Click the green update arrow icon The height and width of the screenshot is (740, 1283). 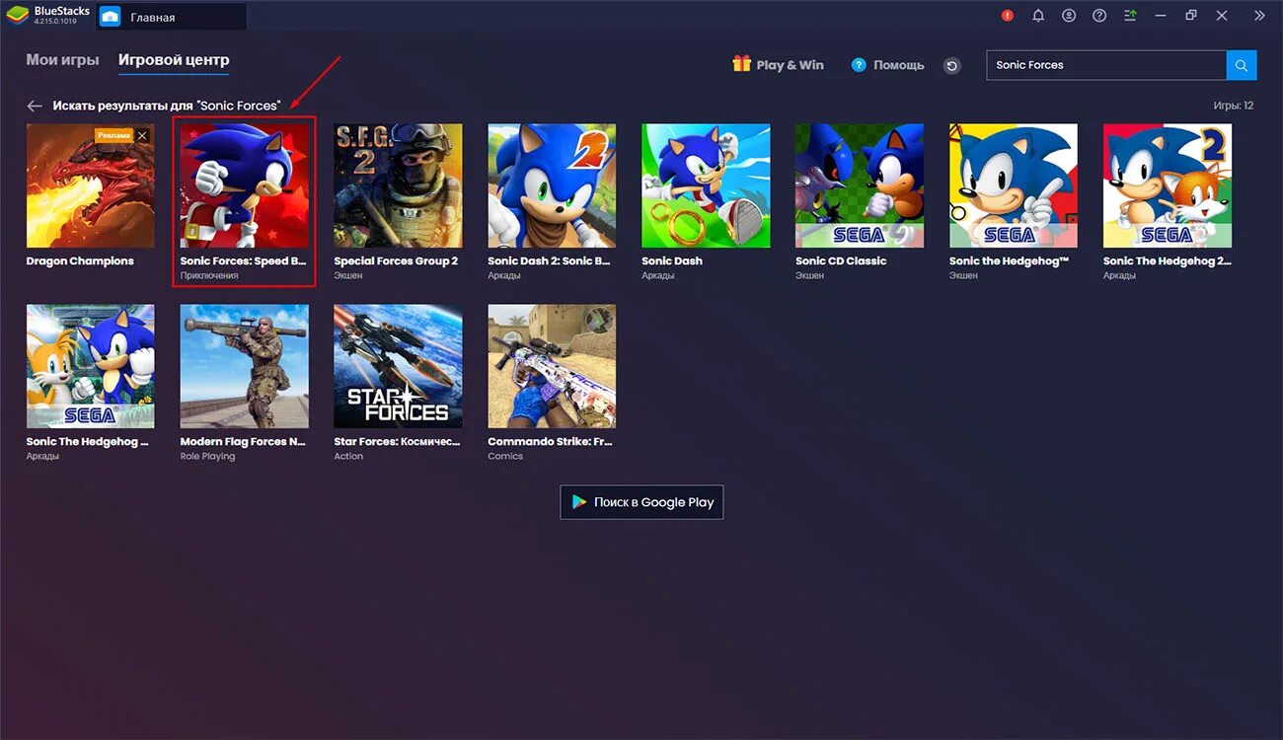point(1130,16)
